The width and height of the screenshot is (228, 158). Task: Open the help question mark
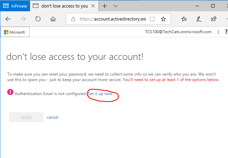tap(226, 32)
